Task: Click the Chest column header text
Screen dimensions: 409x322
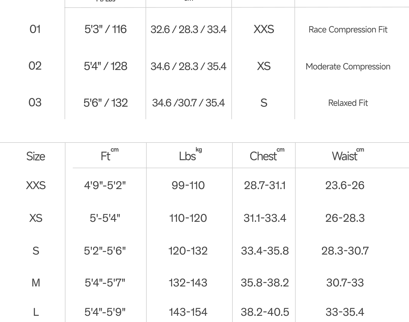Action: coord(263,156)
